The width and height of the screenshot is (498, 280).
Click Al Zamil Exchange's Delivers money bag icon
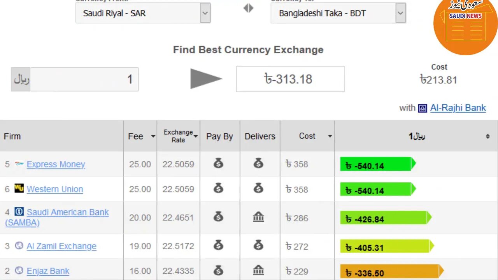click(258, 245)
